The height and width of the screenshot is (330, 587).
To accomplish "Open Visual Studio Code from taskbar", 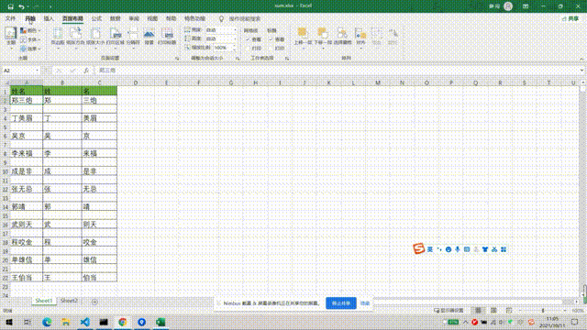I will [x=85, y=322].
